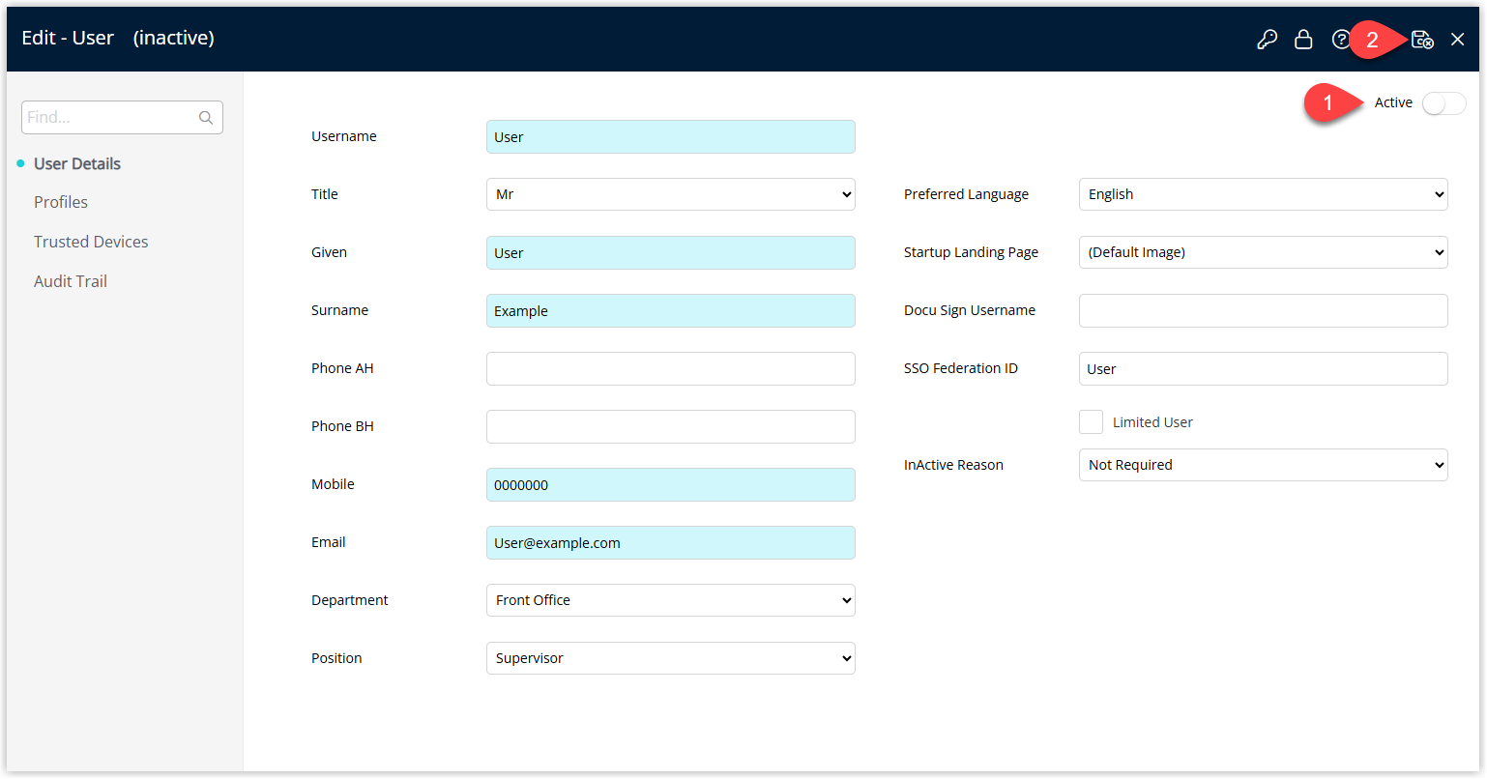Click the 'InActive Reason' label
The height and width of the screenshot is (779, 1487).
[953, 465]
